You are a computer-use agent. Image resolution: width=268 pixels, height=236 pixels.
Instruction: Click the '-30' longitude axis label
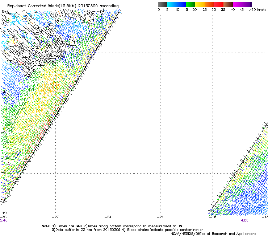tap(3, 217)
